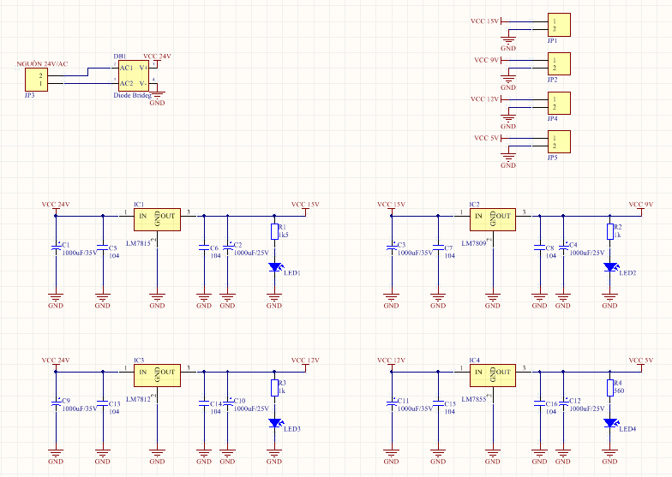This screenshot has height=477, width=672.
Task: Click the VCC 9V label beside JP2
Action: pyautogui.click(x=487, y=60)
